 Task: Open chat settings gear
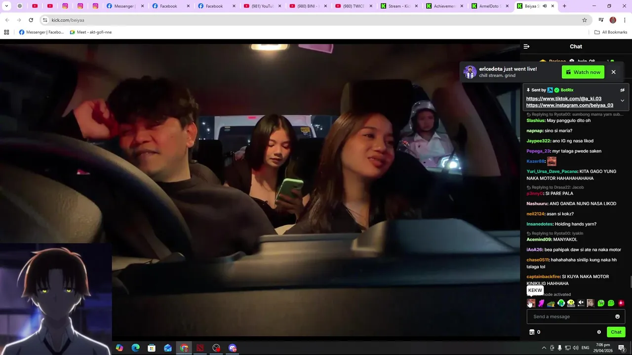[x=599, y=332]
